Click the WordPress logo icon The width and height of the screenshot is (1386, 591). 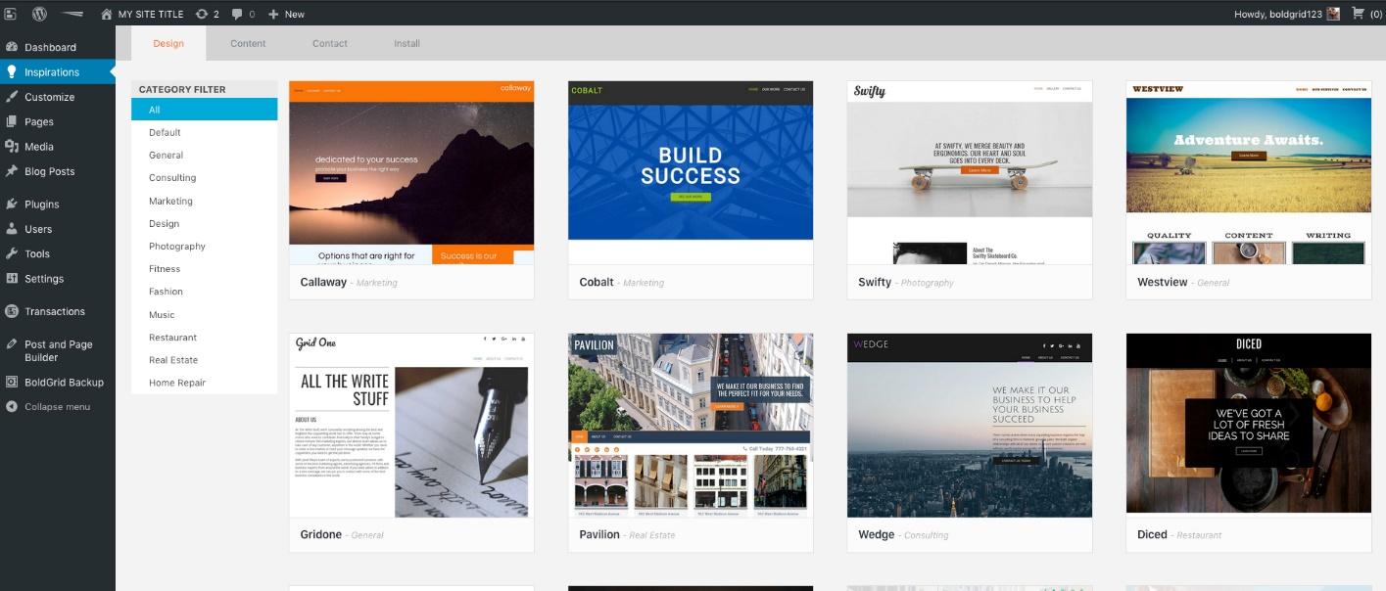(x=39, y=14)
